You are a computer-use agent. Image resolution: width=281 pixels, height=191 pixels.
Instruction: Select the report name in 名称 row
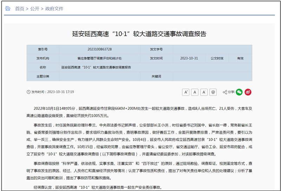tap(96, 67)
